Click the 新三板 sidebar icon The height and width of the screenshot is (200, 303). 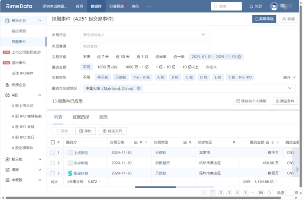7,159
